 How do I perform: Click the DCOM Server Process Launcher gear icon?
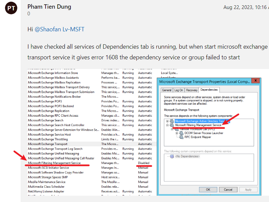point(181,133)
